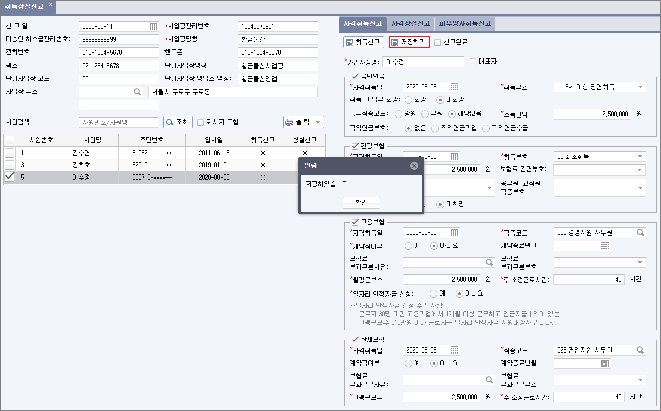Close the 알림 dialog with X icon
Screen dimensions: 661x411
pyautogui.click(x=414, y=166)
